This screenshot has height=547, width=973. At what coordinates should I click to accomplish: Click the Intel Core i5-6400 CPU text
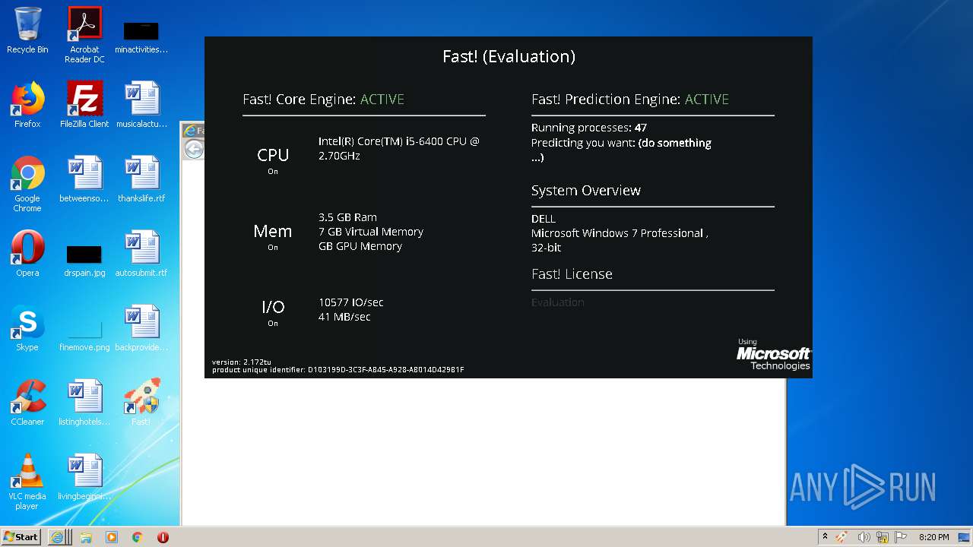(x=399, y=148)
